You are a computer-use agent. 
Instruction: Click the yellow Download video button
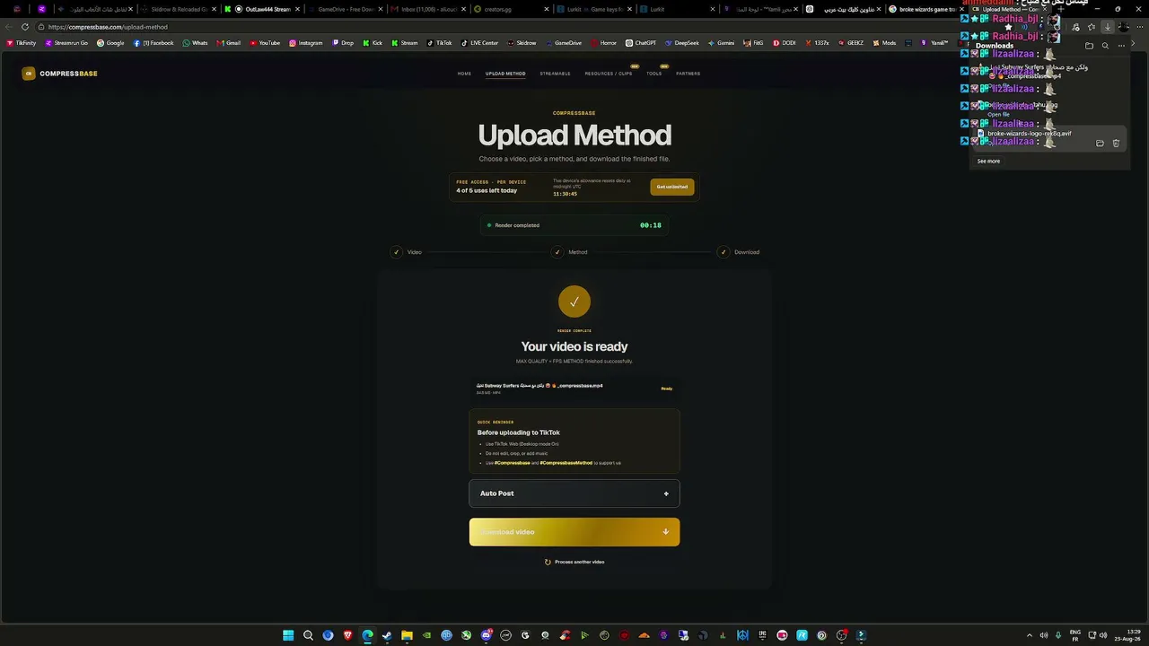[574, 532]
